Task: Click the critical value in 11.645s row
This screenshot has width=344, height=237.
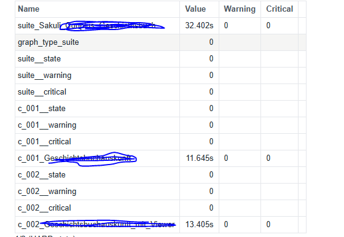Action: [268, 158]
